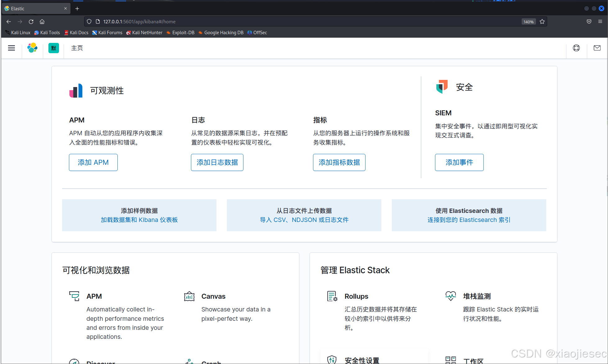Click the 主页 breadcrumb
This screenshot has height=364, width=608.
click(x=77, y=48)
